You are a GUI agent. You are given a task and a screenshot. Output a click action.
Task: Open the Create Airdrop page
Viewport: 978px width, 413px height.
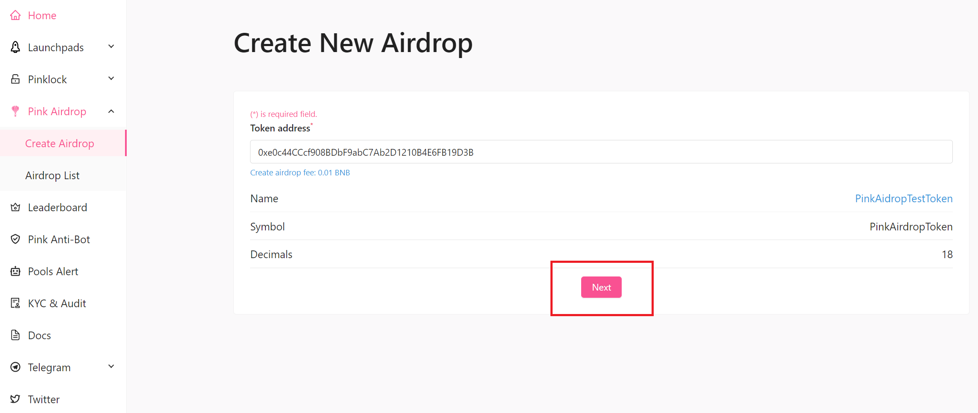(x=59, y=143)
